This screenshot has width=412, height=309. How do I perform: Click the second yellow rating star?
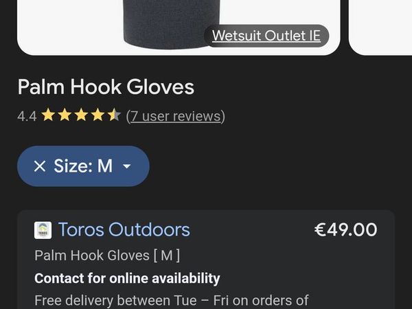[65, 115]
